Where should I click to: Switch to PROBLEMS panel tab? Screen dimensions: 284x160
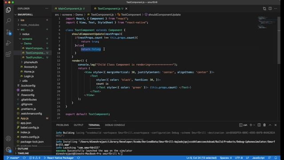[x=62, y=125]
